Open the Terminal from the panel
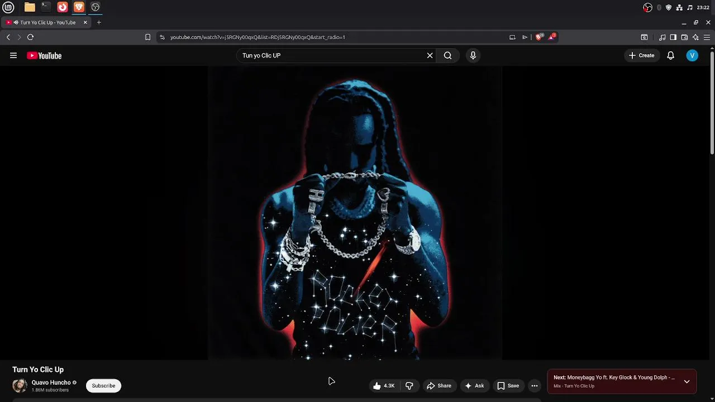715x402 pixels. [46, 7]
